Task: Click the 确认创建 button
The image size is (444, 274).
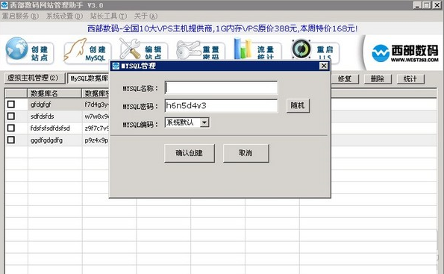Action: 190,153
